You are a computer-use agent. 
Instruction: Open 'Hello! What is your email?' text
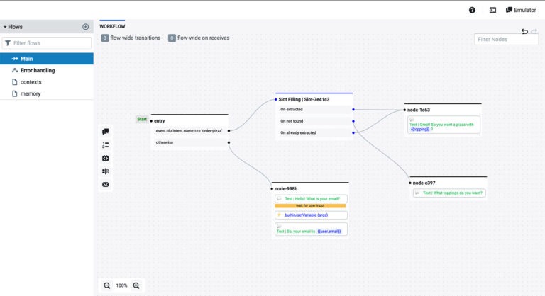311,199
